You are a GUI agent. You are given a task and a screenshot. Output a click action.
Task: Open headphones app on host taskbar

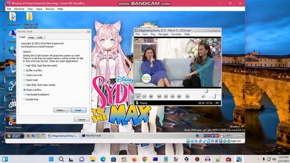click(208, 159)
